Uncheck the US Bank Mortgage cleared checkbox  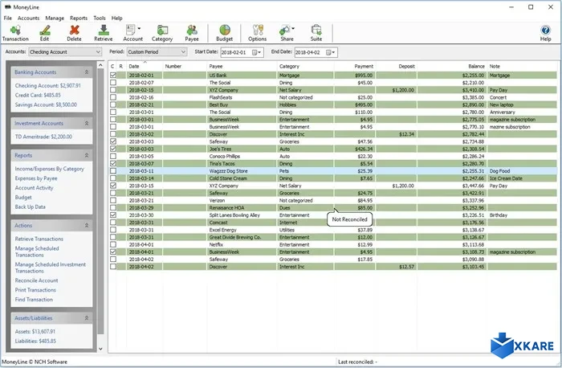tap(113, 76)
